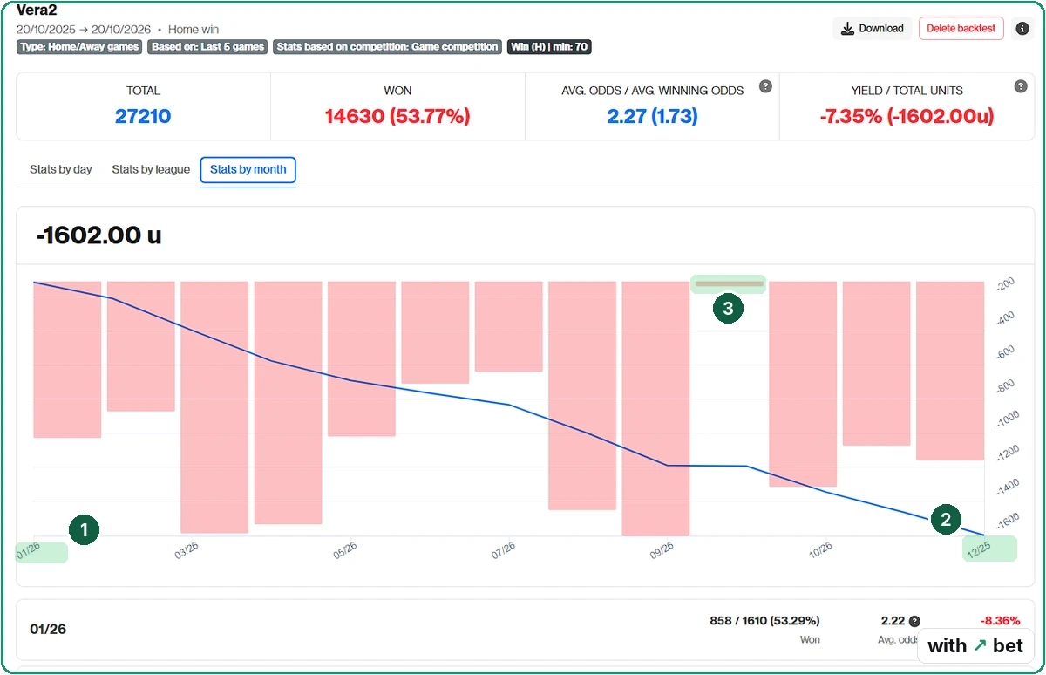
Task: Click the Based on: Last 5 games tag
Action: coord(207,47)
